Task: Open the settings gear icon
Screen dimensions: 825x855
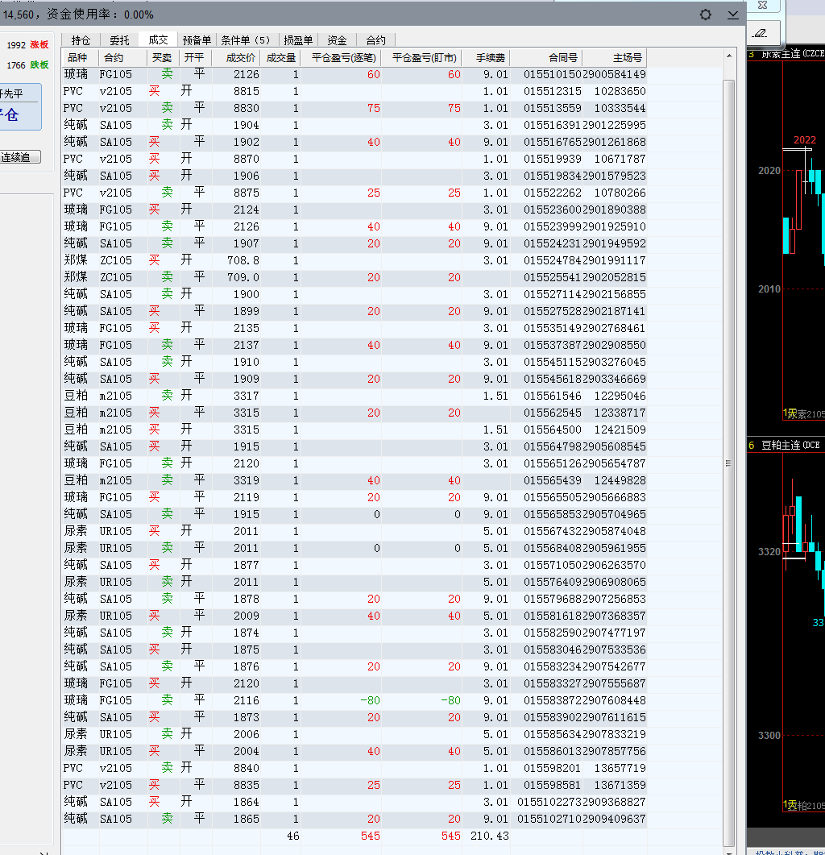Action: pyautogui.click(x=705, y=15)
